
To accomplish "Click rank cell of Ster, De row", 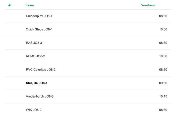I will pyautogui.click(x=9, y=83).
